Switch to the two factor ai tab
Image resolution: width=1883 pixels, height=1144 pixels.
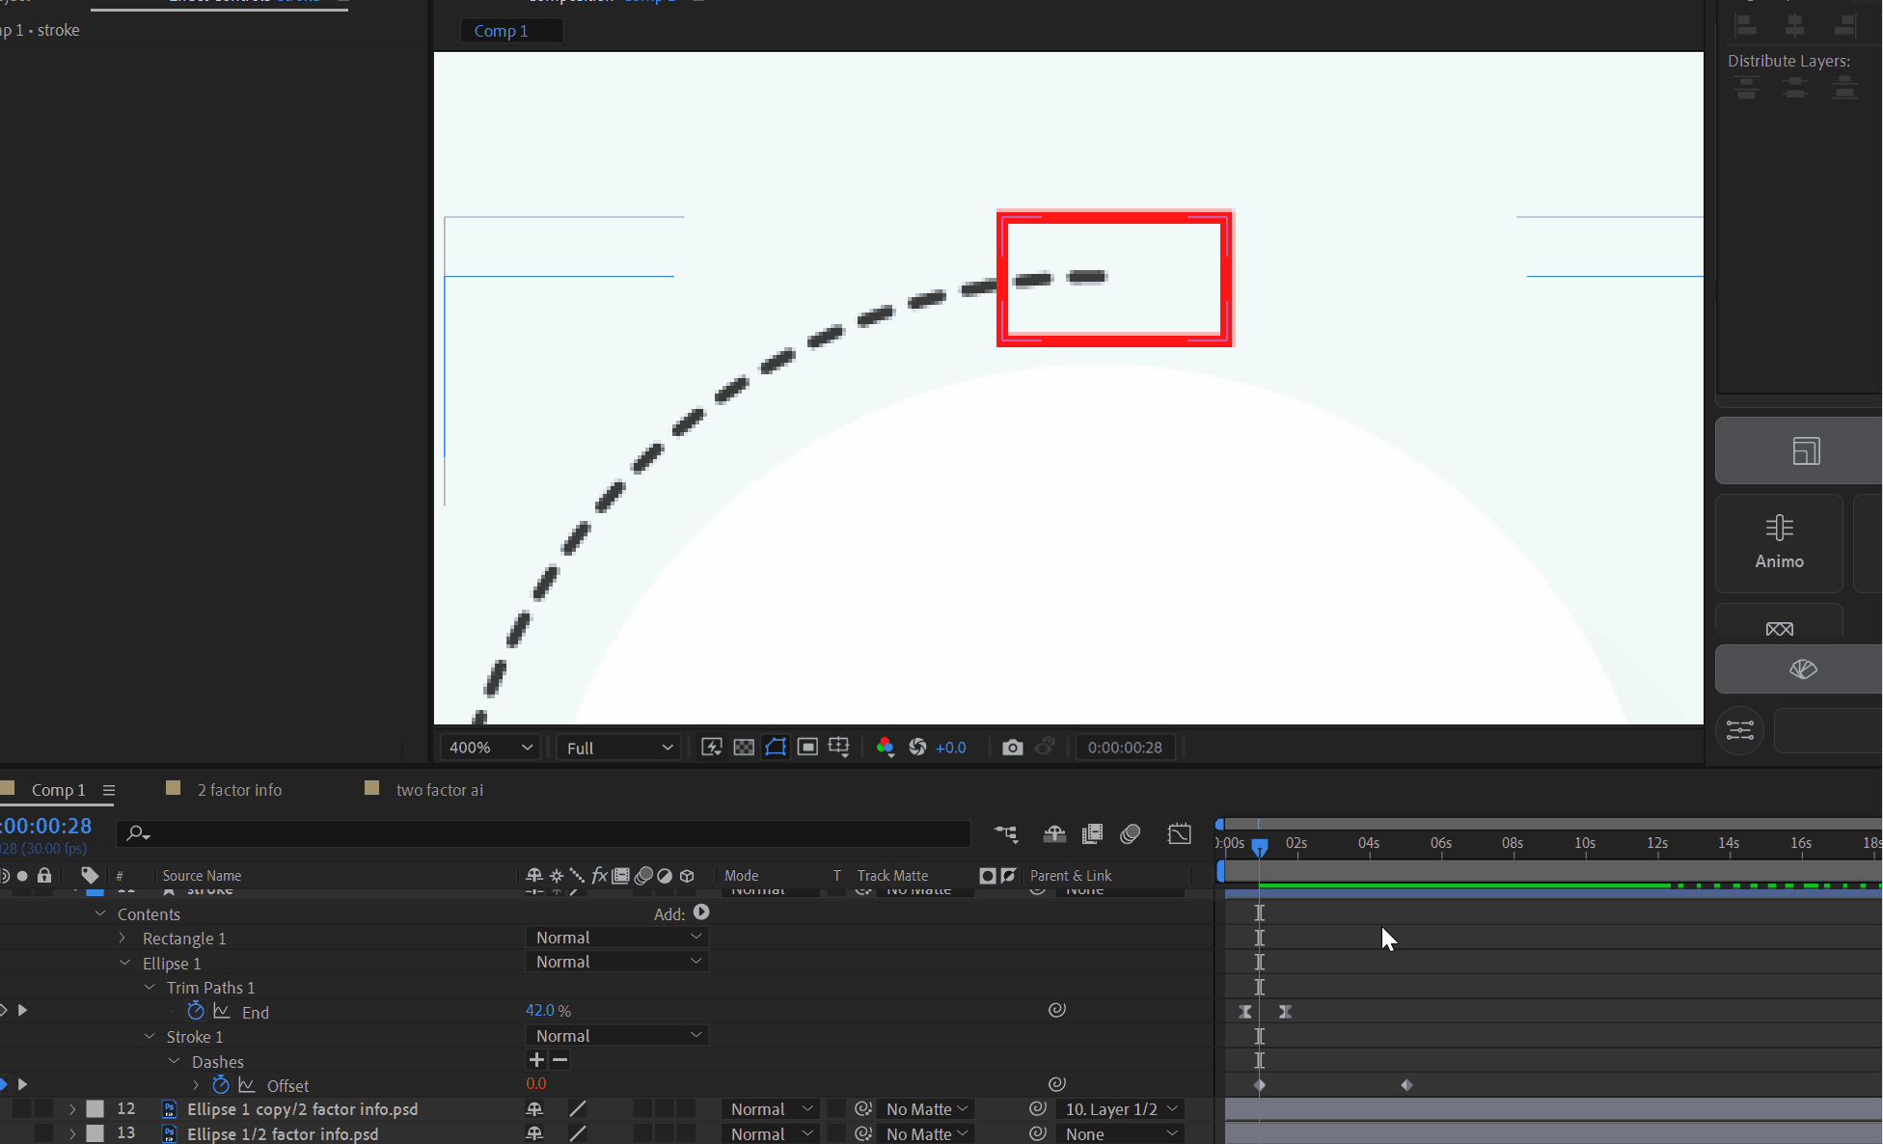tap(439, 790)
